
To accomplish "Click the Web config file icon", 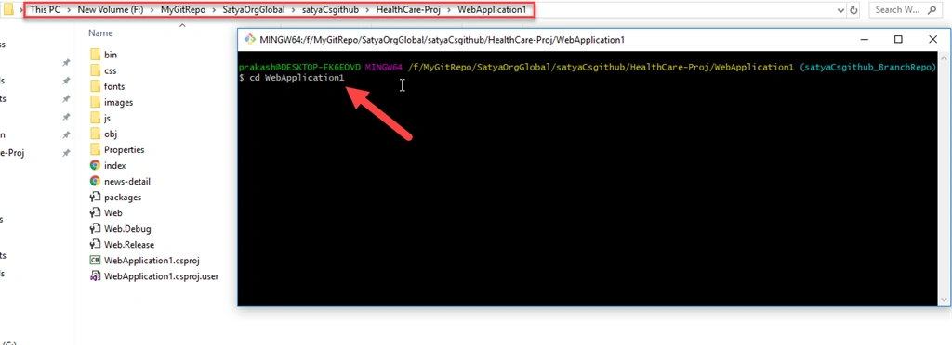I will [x=95, y=212].
